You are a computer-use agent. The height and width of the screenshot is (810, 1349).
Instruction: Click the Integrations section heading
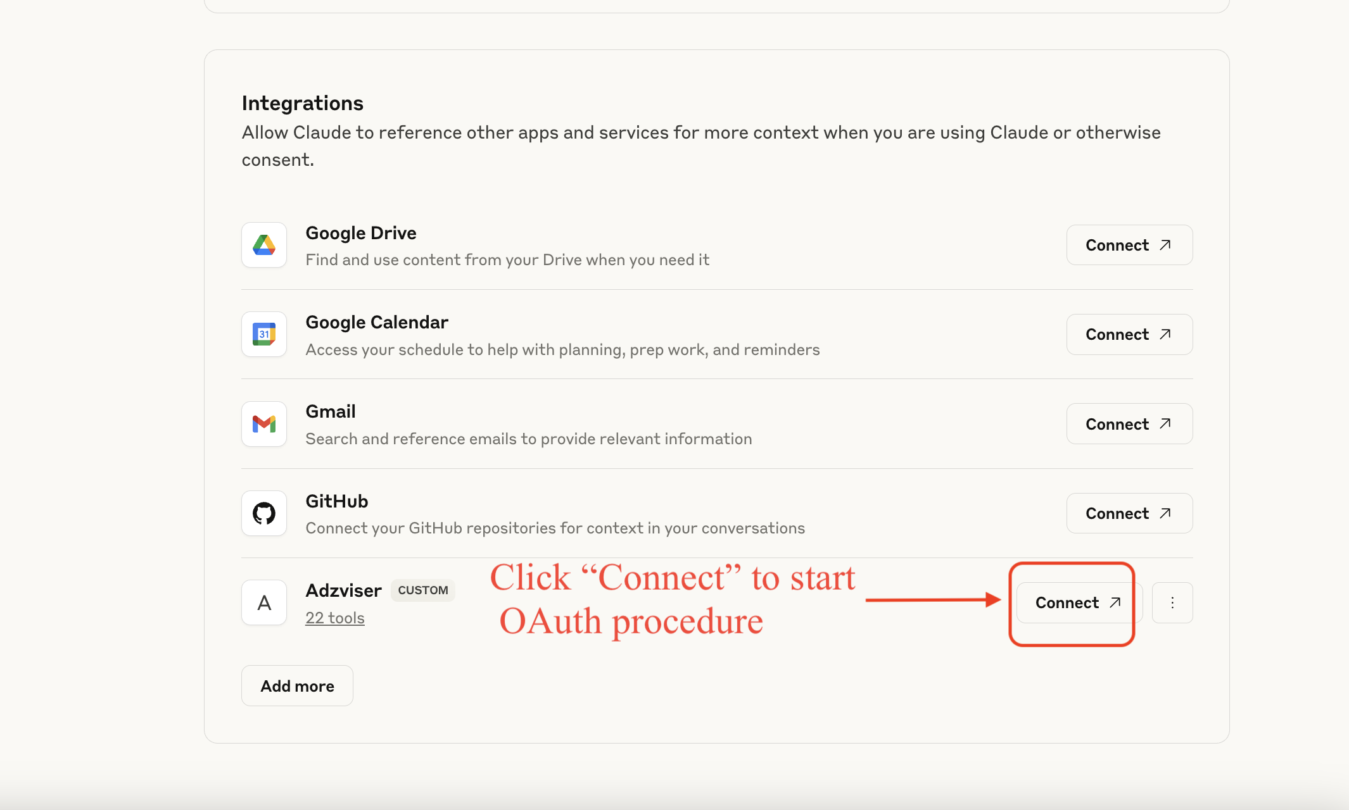click(x=303, y=103)
